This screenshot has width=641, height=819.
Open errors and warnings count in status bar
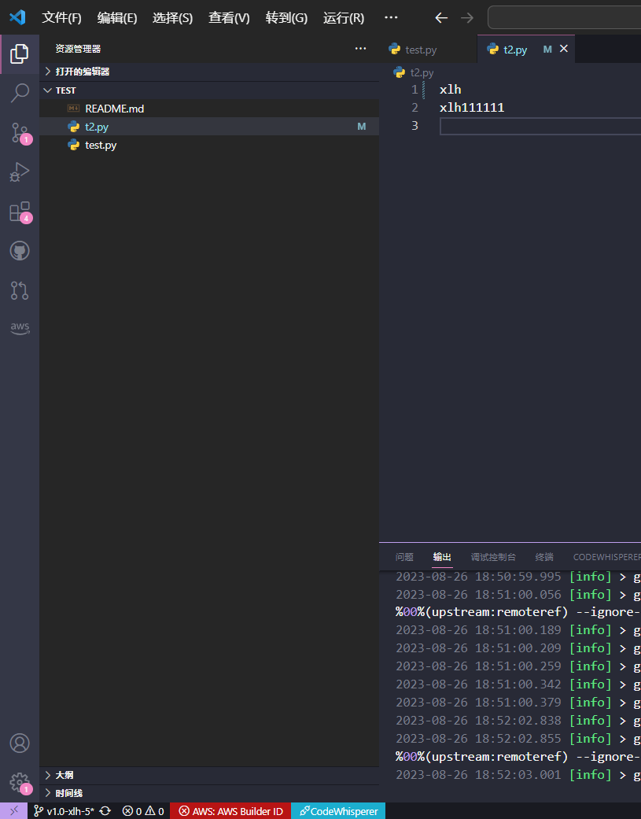point(143,810)
